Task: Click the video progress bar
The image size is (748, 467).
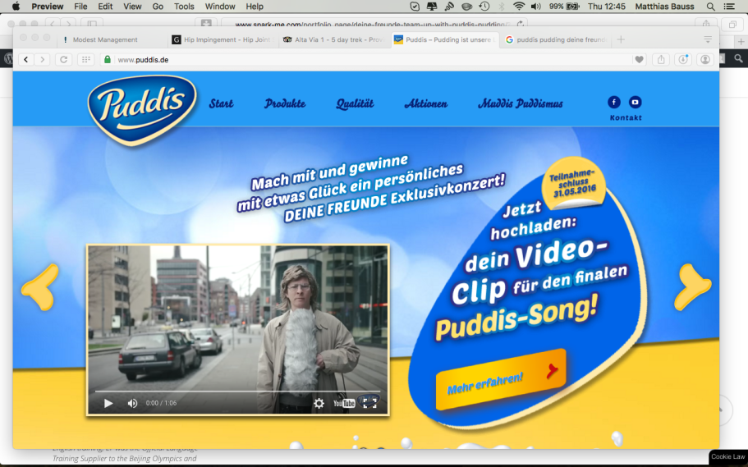Action: (238, 391)
